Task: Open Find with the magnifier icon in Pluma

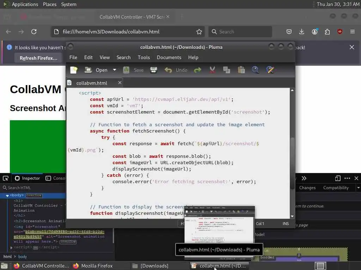Action: (x=255, y=70)
